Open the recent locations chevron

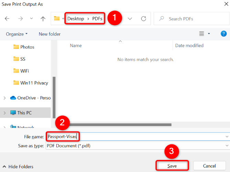(31, 18)
